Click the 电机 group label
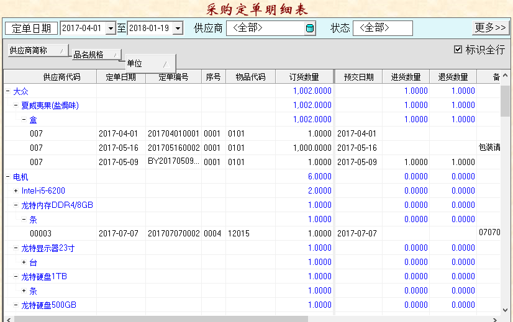Viewport: 513px width, 322px height. pyautogui.click(x=20, y=177)
